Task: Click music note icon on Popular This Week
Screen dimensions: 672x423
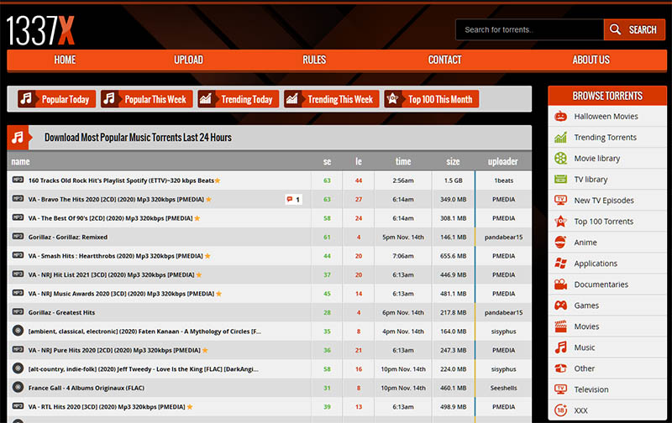Action: [109, 98]
